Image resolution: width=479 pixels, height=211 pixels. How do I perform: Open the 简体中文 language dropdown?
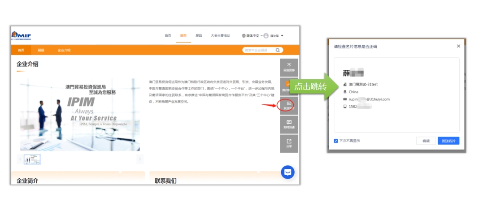tap(253, 36)
